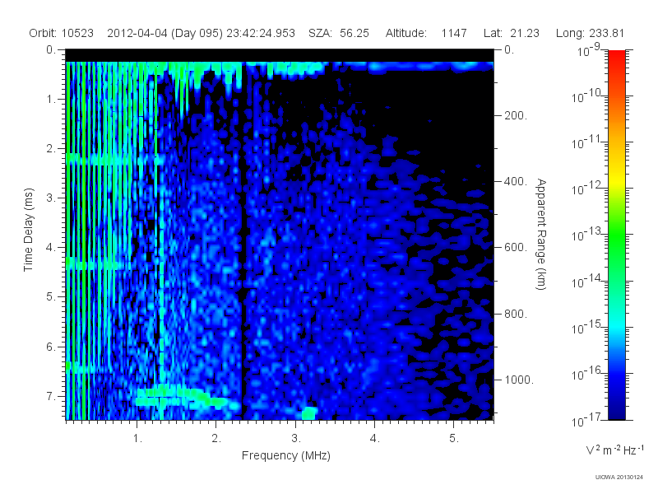Click the 'UIOWA 20130124' credit text

click(619, 477)
